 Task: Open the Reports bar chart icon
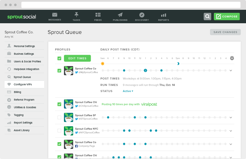(x=164, y=15)
